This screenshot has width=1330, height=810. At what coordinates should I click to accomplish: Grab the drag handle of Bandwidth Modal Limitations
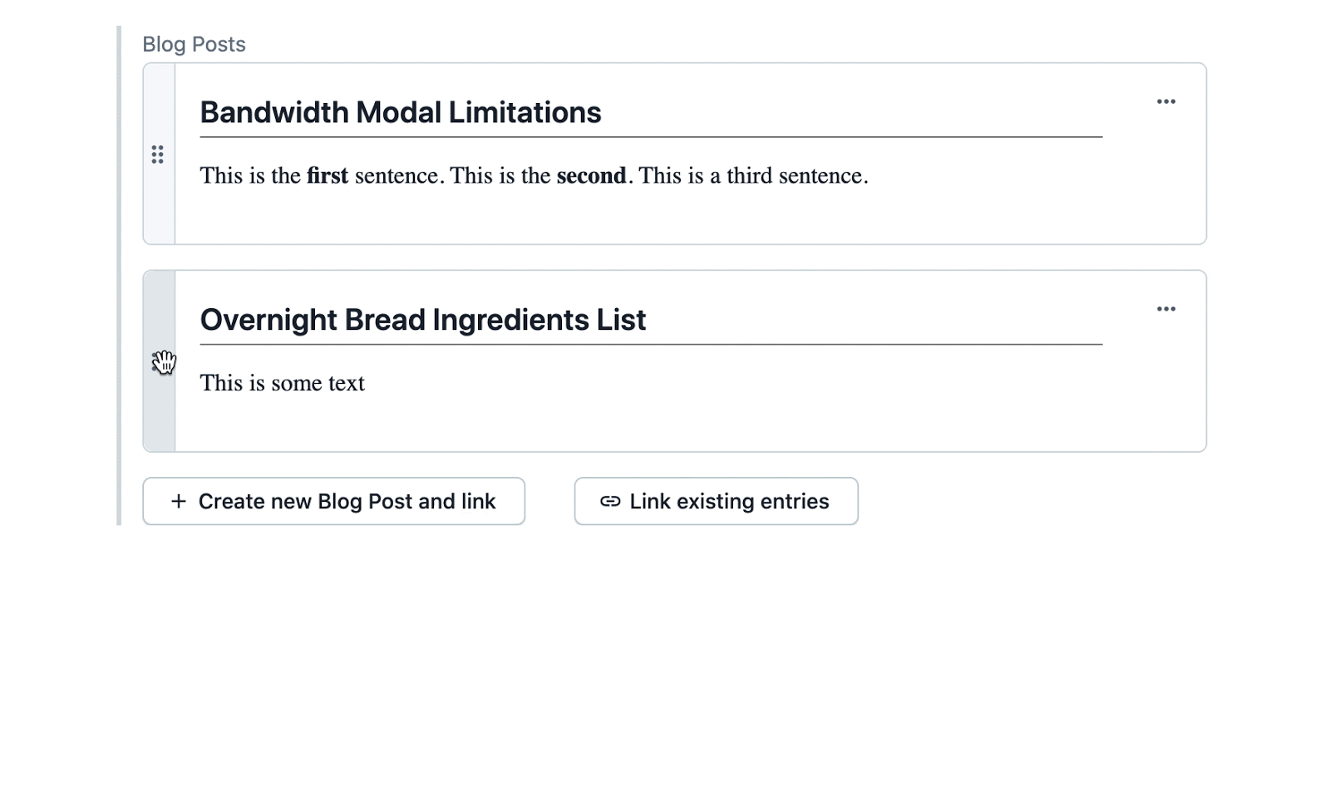158,155
